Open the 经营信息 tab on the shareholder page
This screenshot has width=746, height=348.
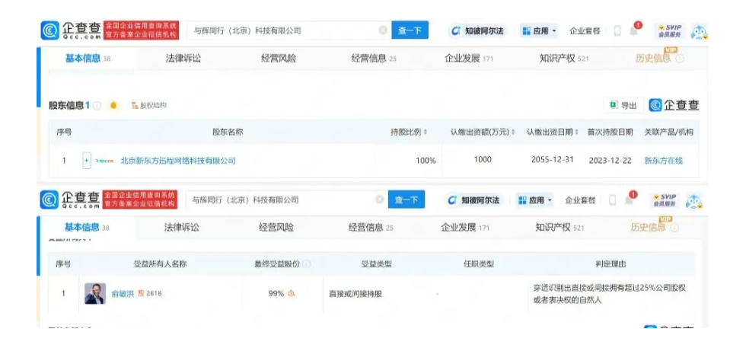tap(374, 59)
